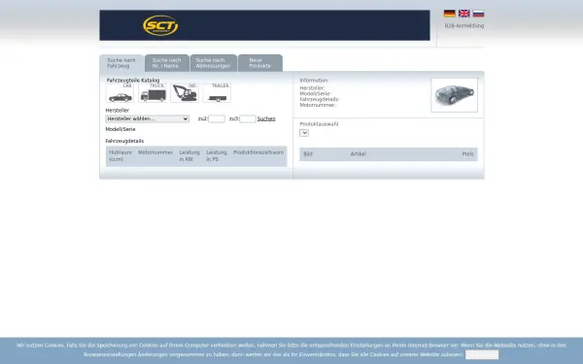Accept the cookie notice button
This screenshot has height=364, width=583.
tap(482, 354)
